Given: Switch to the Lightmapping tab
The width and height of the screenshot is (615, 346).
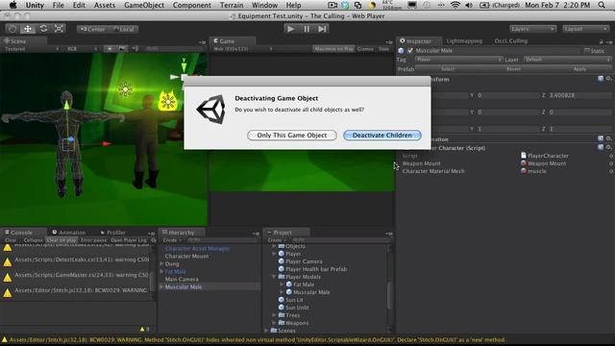Looking at the screenshot, I should [464, 40].
